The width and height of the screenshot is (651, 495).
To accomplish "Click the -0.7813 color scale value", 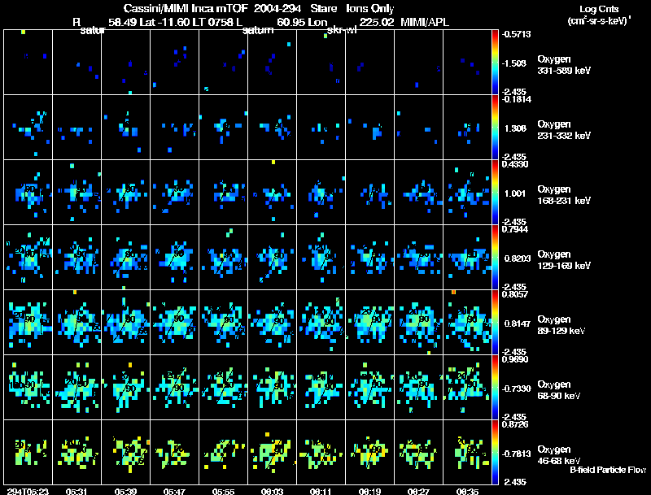I will [516, 454].
